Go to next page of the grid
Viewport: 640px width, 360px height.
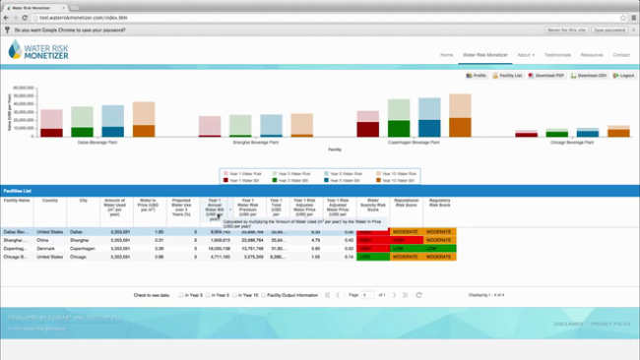[x=394, y=295]
